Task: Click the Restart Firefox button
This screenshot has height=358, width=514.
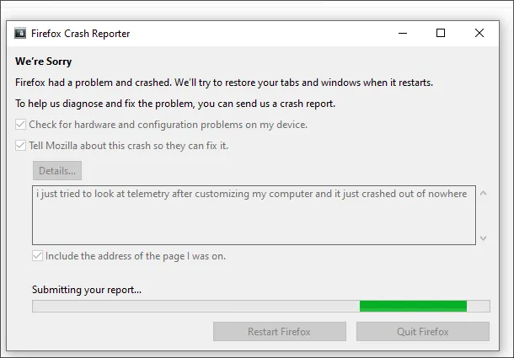Action: (x=280, y=331)
